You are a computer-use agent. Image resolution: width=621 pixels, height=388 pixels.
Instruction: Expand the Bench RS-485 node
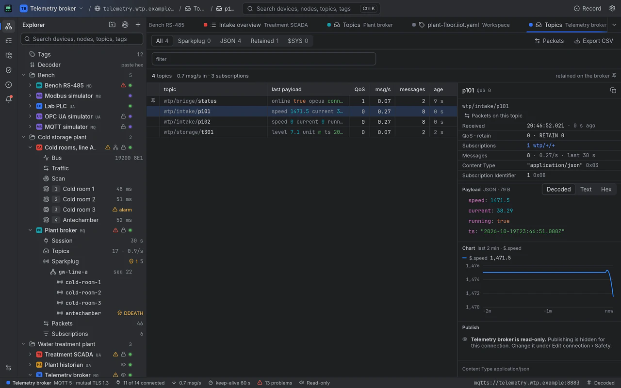click(x=30, y=85)
